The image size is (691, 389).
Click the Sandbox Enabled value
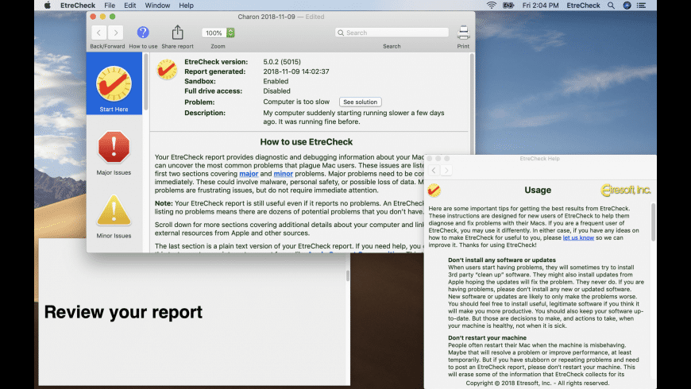(276, 81)
